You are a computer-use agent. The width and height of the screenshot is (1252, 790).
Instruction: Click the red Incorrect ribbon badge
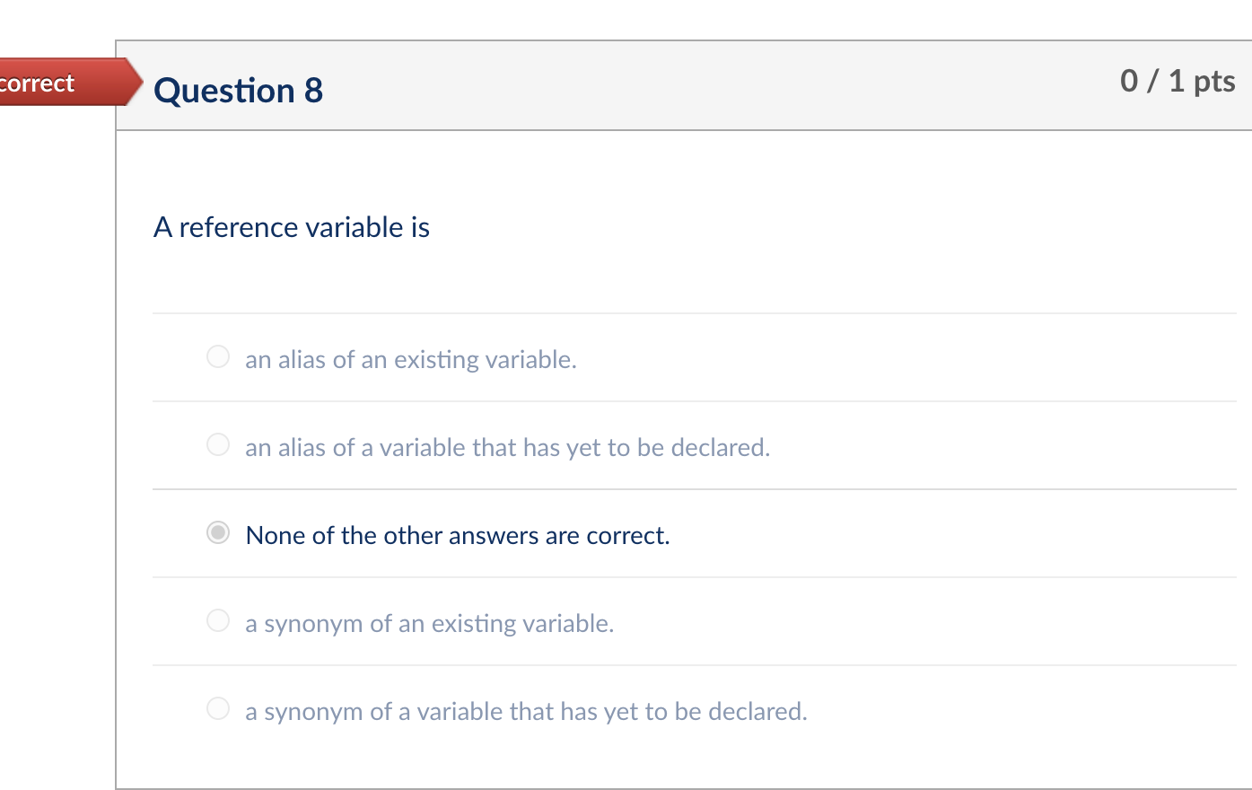tap(54, 83)
